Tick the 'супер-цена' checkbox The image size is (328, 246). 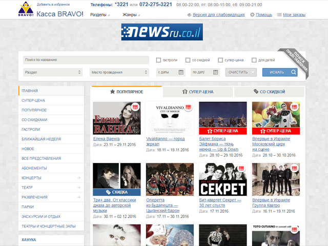220,60
